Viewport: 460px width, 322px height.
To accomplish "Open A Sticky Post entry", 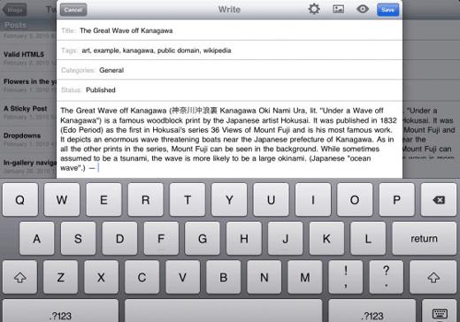I will pos(28,112).
